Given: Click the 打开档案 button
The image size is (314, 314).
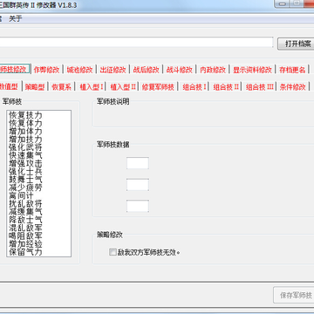Looking at the screenshot, I should (296, 44).
